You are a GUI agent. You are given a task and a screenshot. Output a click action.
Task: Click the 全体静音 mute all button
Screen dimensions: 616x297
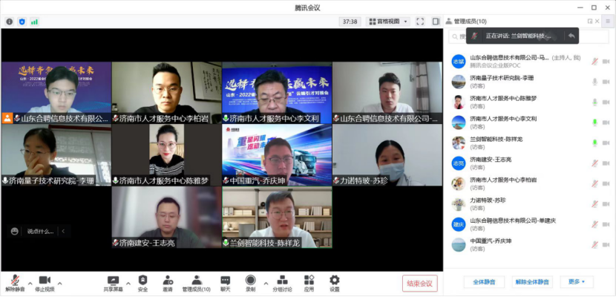click(484, 281)
